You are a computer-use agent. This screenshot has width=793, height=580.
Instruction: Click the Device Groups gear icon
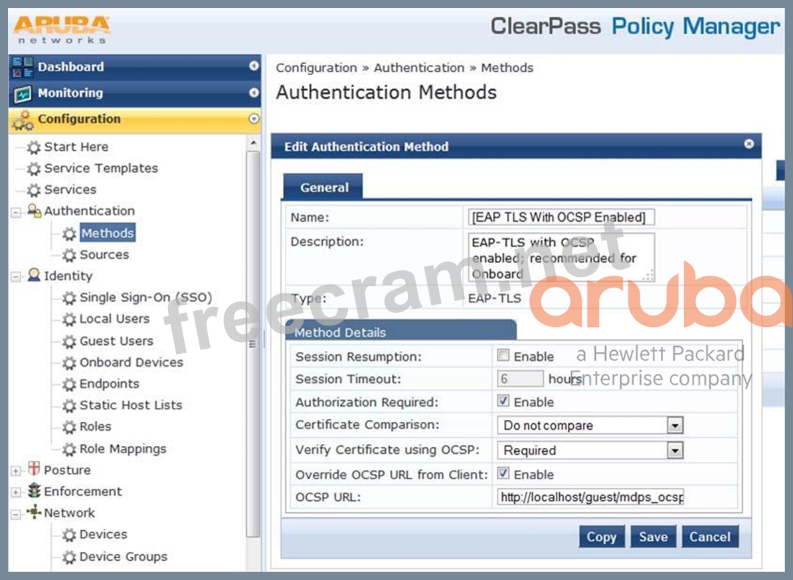coord(69,557)
